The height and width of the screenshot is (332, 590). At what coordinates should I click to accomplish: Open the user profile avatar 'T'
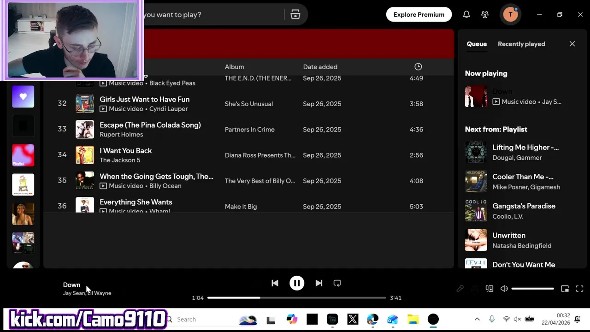click(x=510, y=15)
